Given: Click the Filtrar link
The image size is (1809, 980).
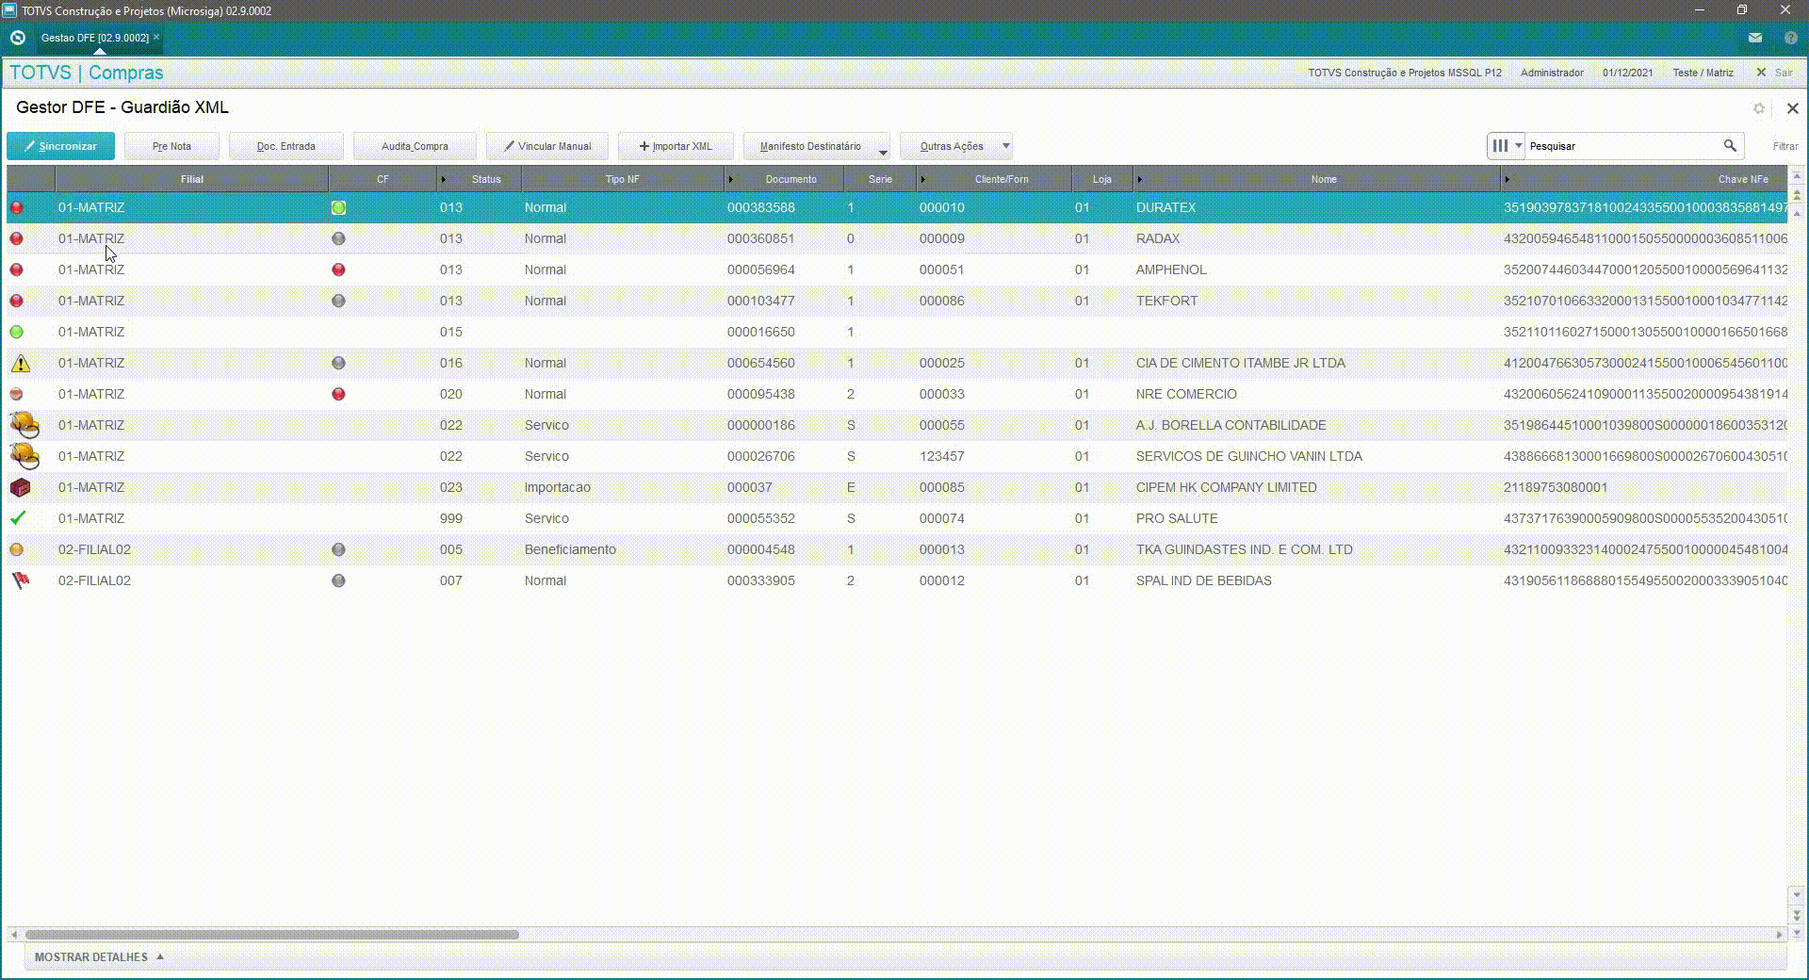Looking at the screenshot, I should click(x=1785, y=146).
